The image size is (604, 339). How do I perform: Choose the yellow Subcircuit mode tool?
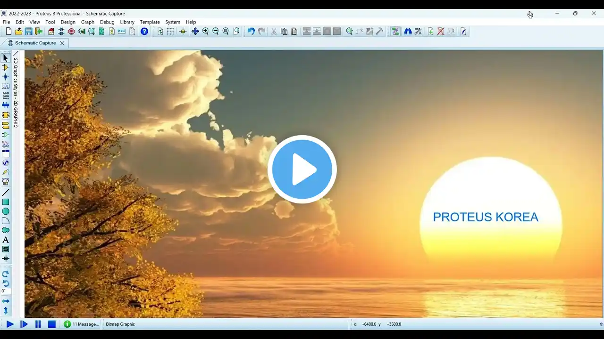(6, 115)
